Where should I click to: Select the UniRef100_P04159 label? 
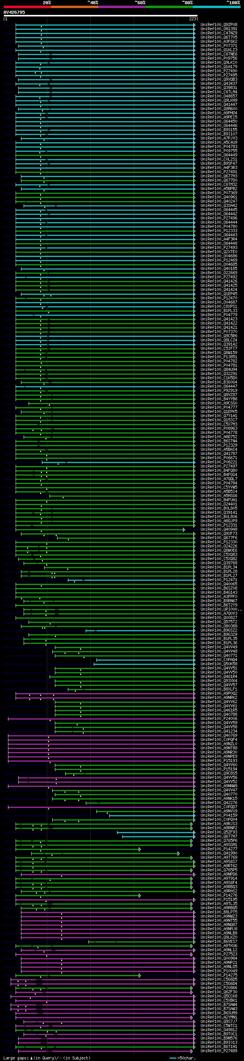(219, 815)
